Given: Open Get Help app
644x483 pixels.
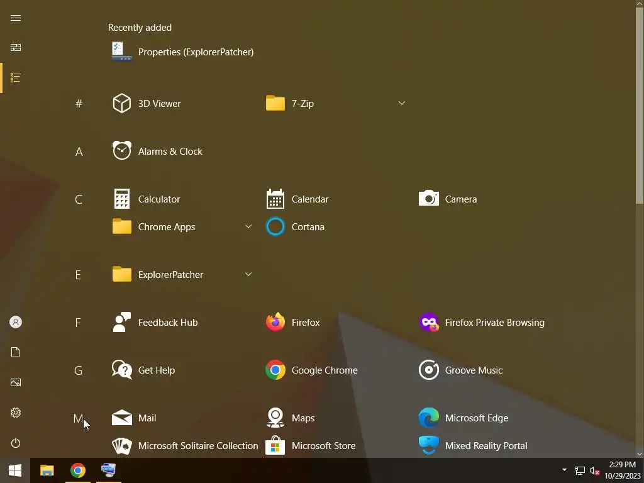Looking at the screenshot, I should coord(144,370).
